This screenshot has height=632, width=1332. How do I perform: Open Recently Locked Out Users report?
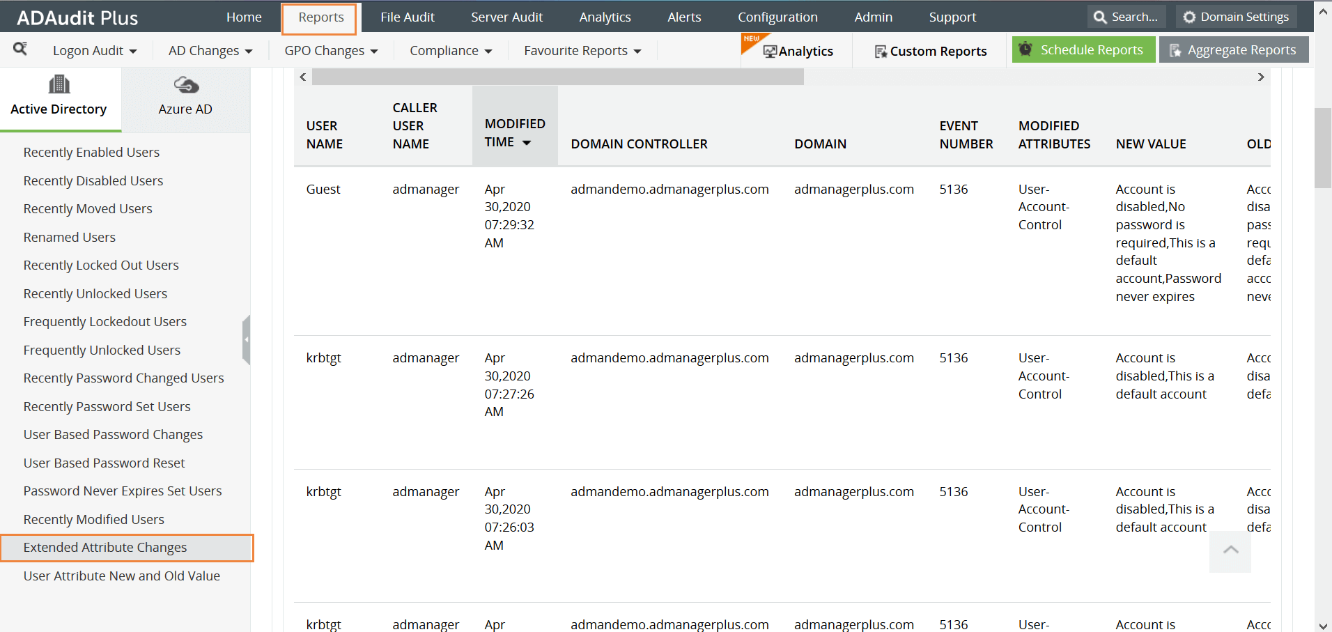click(x=101, y=265)
